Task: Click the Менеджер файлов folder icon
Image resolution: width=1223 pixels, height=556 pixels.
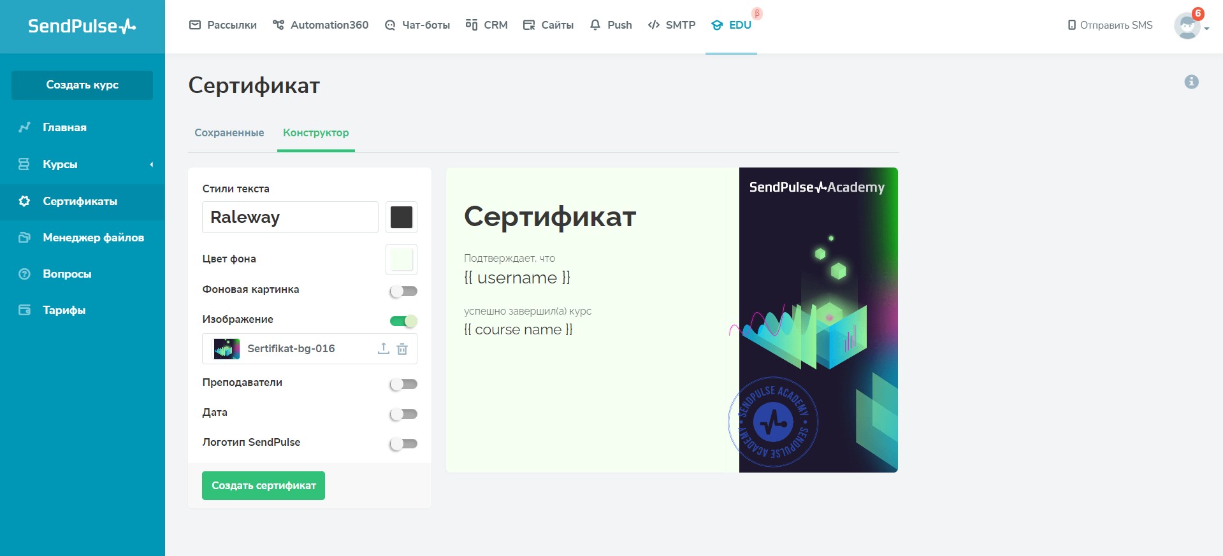Action: click(x=24, y=238)
